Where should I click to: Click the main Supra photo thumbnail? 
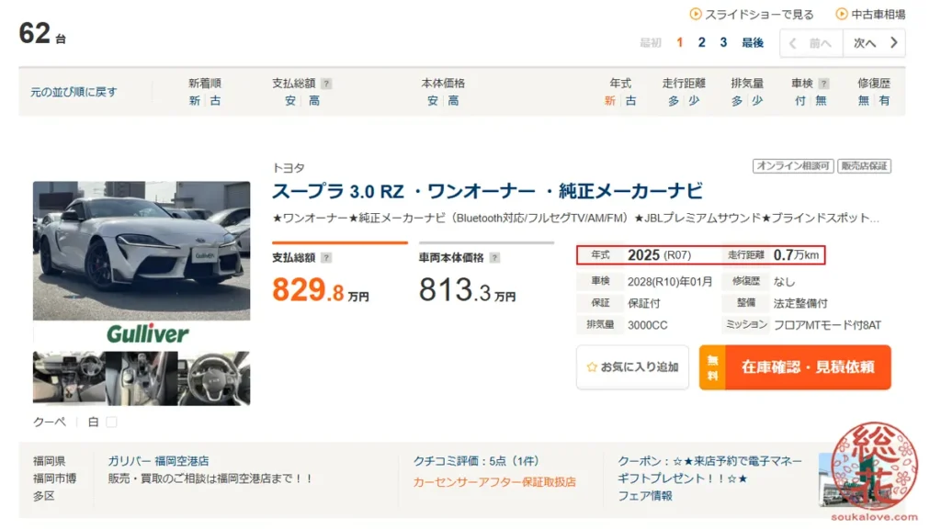pyautogui.click(x=141, y=251)
